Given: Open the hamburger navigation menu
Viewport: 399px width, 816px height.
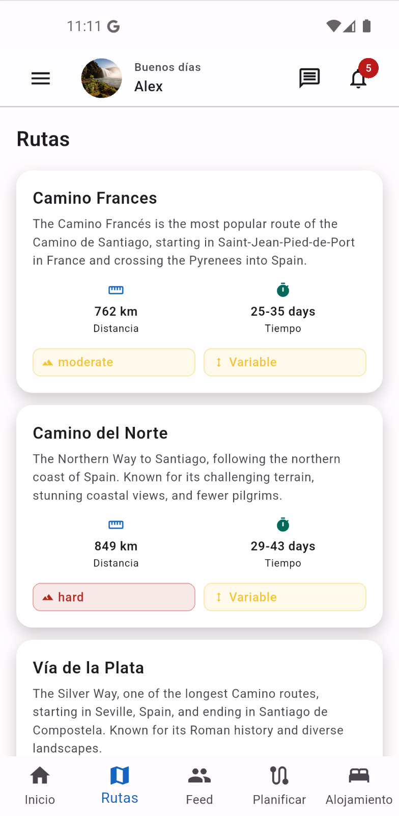Looking at the screenshot, I should click(x=41, y=78).
